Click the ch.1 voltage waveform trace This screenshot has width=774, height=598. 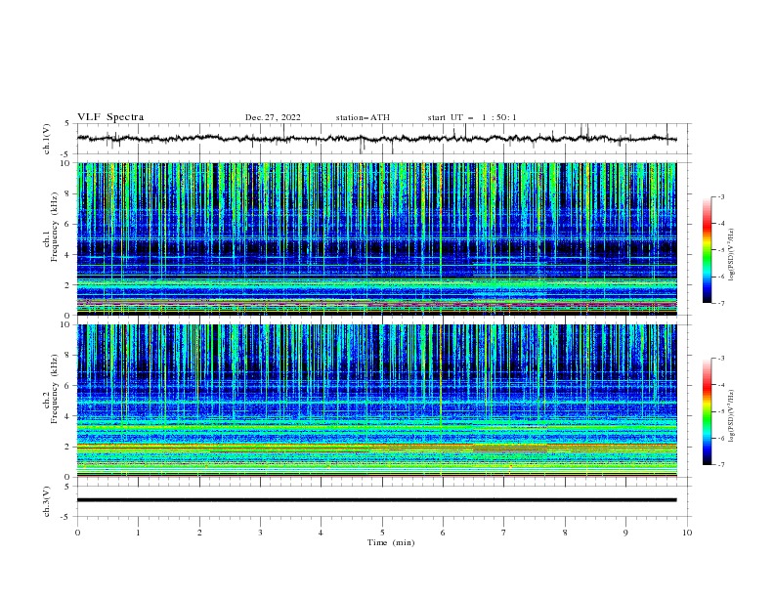(x=376, y=139)
